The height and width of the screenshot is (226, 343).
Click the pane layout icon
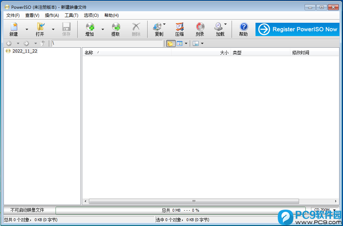[196, 43]
